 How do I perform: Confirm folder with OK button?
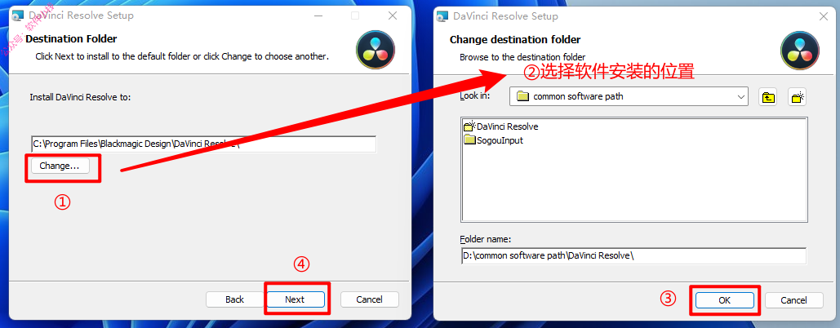(x=724, y=301)
